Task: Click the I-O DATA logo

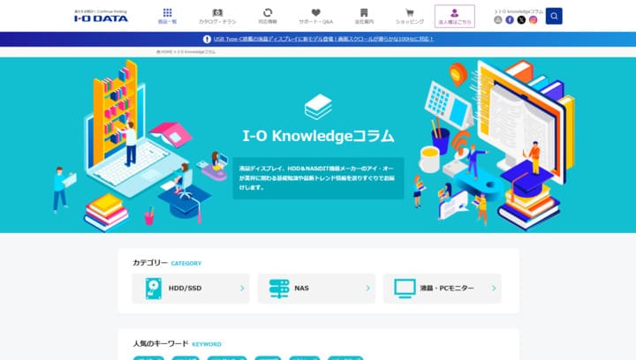Action: point(101,16)
